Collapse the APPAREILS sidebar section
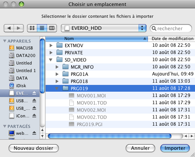This screenshot has width=195, height=157. coord(5,41)
